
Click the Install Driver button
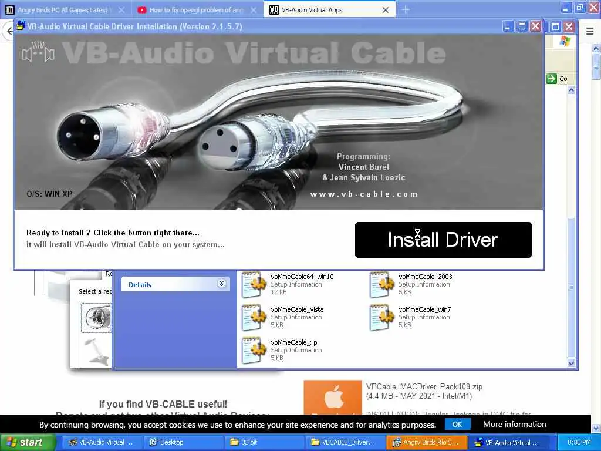(x=443, y=240)
